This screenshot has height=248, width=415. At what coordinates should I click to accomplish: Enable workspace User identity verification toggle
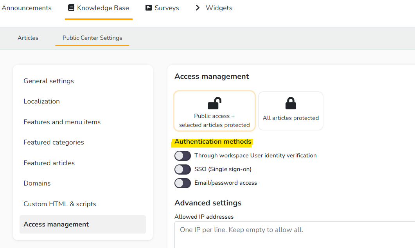point(183,156)
